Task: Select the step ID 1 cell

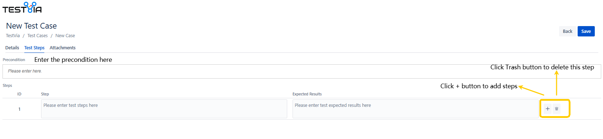Action: [19, 109]
